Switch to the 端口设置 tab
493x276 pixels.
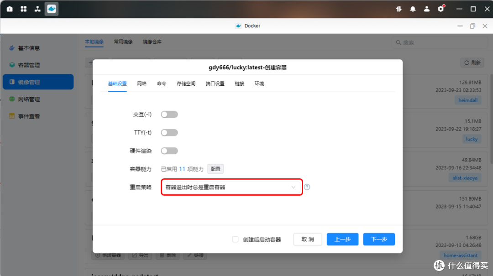[215, 83]
